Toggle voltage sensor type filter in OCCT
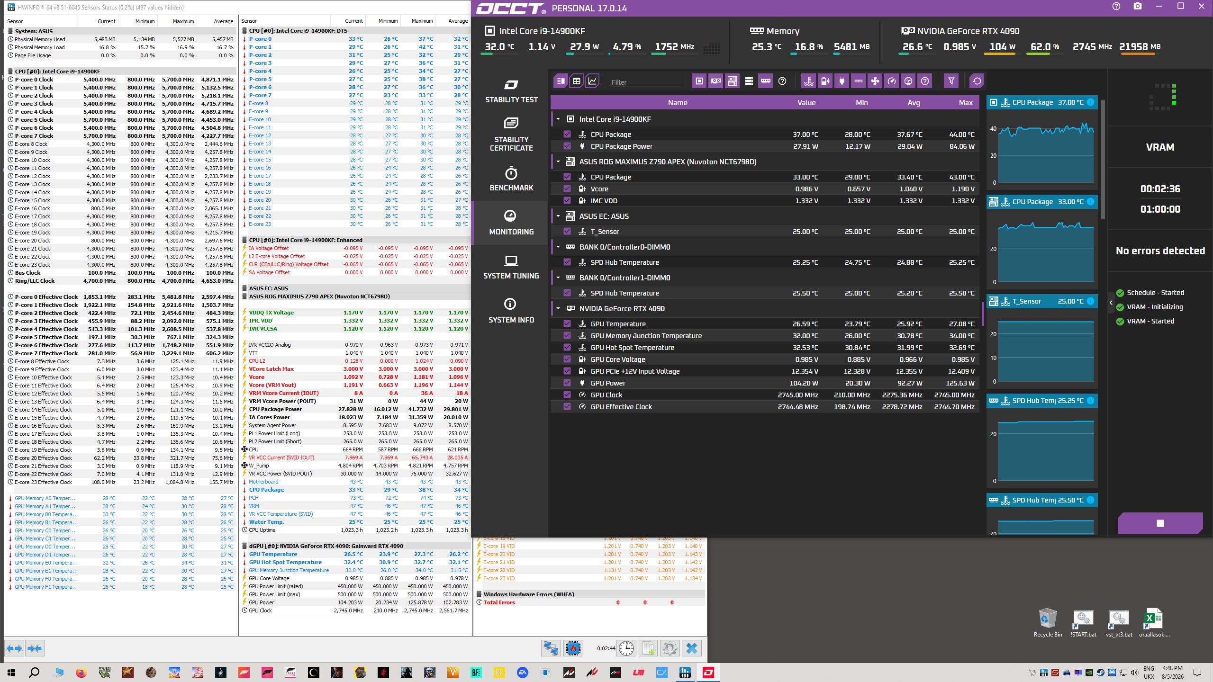 click(x=825, y=81)
